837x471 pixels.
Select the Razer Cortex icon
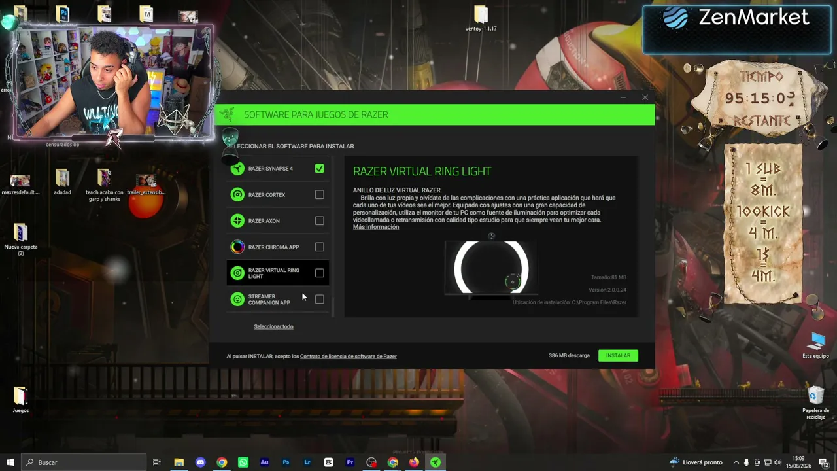point(237,195)
